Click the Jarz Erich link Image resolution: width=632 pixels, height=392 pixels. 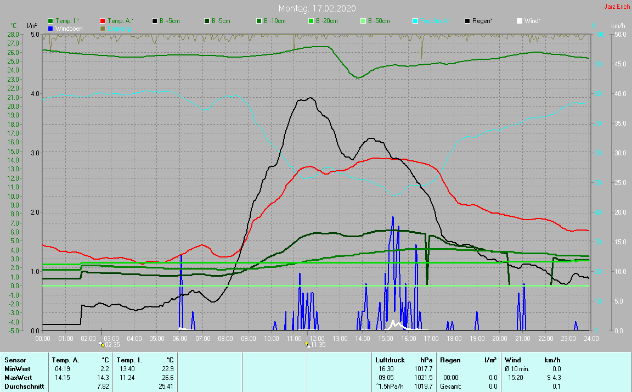point(617,7)
